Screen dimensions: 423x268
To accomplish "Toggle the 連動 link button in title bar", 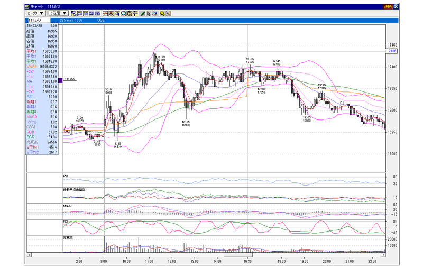I will [x=388, y=7].
